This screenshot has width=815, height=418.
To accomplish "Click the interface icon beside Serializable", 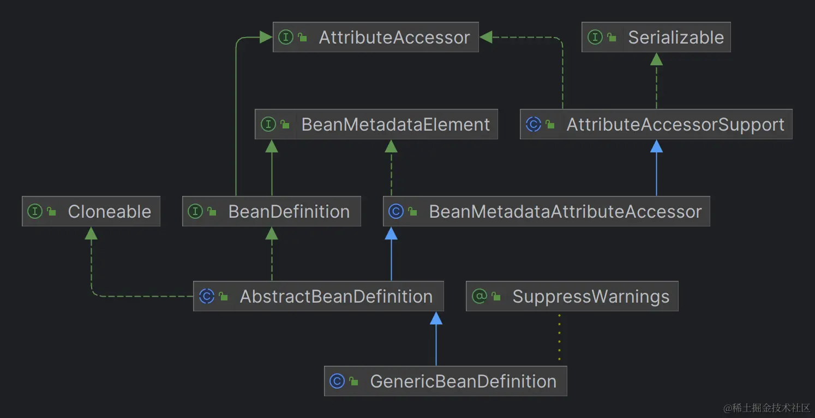I will tap(595, 37).
